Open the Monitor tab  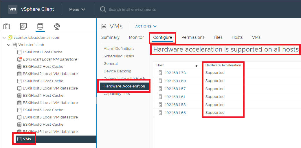click(x=136, y=37)
